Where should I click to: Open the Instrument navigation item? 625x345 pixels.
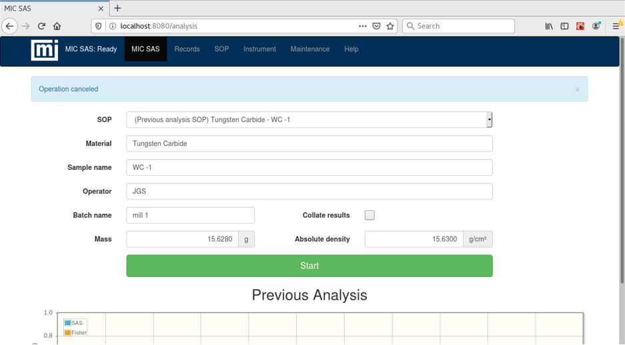point(259,49)
